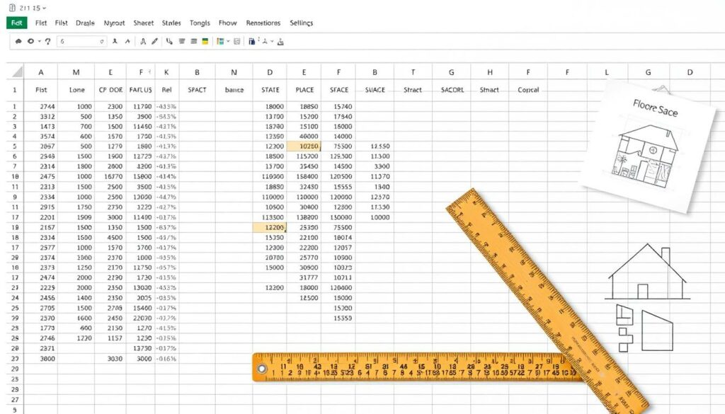Click the stamp icon at toolbar end
This screenshot has width=725, height=414.
pyautogui.click(x=280, y=42)
